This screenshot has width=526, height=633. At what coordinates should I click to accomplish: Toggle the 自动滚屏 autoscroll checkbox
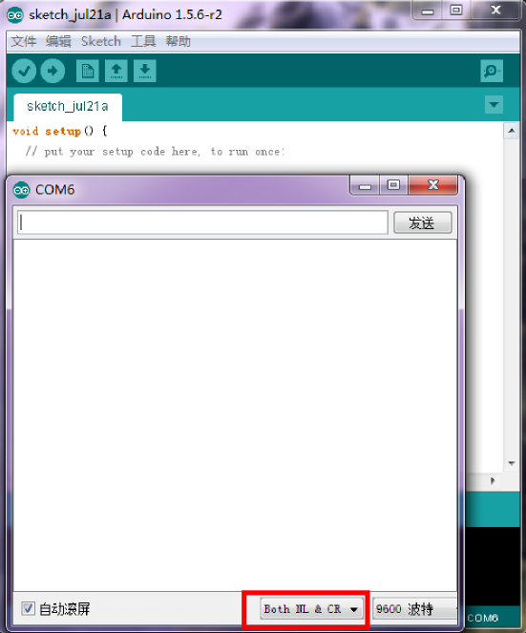pyautogui.click(x=28, y=608)
